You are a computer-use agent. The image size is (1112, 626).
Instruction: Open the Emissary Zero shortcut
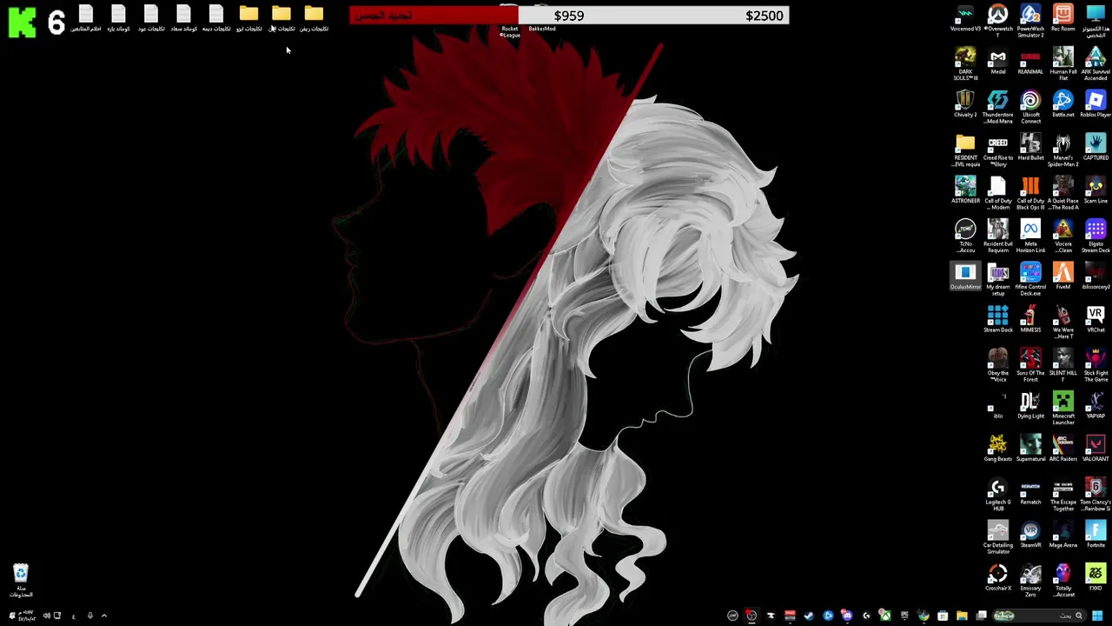[1030, 580]
